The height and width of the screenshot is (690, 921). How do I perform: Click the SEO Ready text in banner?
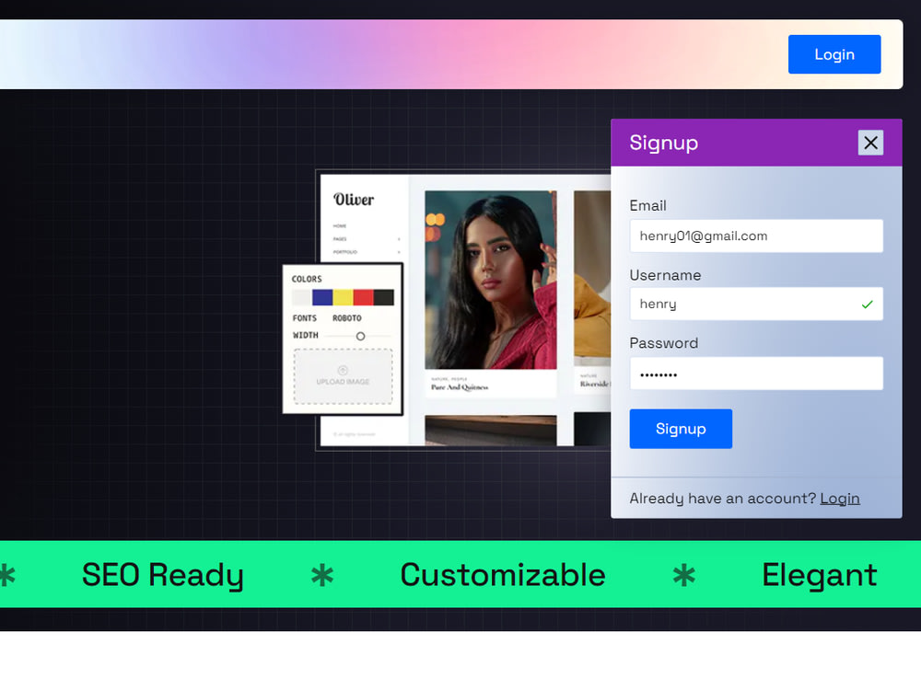point(163,574)
